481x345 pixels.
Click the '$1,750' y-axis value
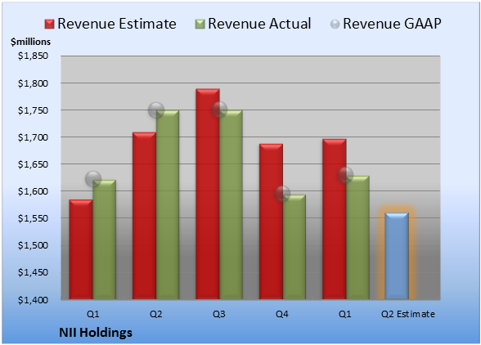(33, 110)
